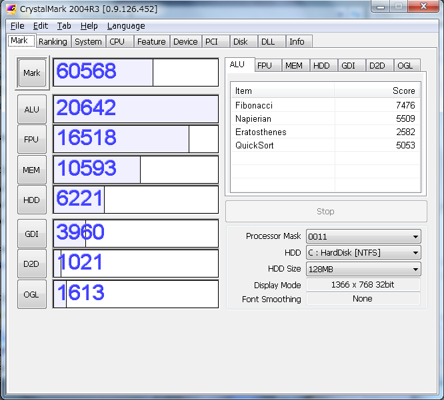Switch to the Feature tab

151,41
